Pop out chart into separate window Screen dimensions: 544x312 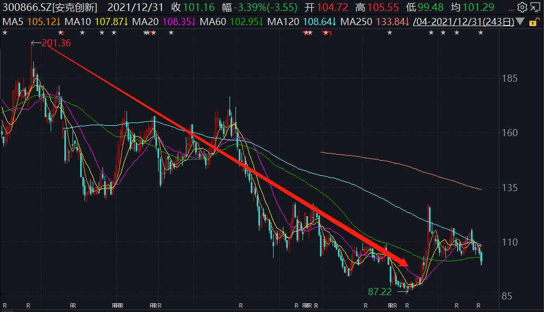pos(535,7)
